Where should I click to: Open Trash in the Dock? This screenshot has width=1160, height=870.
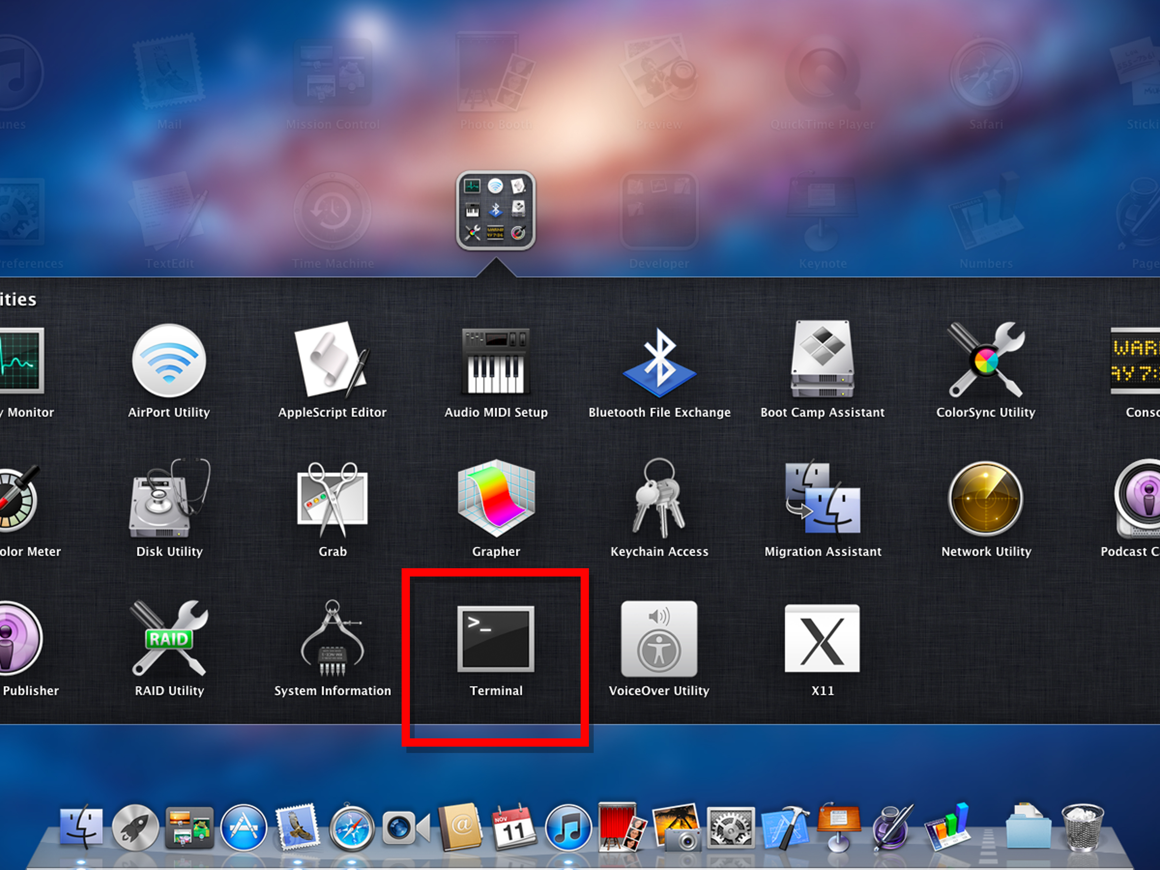point(1083,827)
